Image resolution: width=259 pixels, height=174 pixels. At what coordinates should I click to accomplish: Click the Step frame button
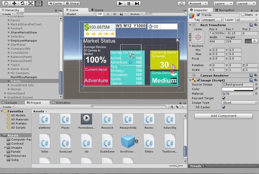137,4
